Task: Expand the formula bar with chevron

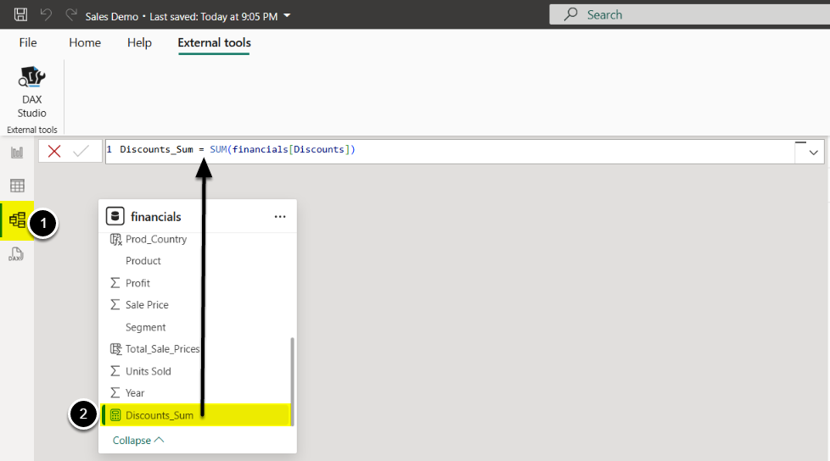Action: click(x=814, y=153)
